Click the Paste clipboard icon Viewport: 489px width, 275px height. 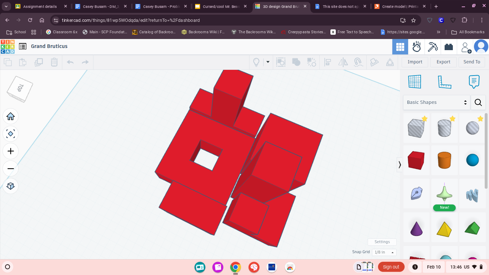(23, 62)
